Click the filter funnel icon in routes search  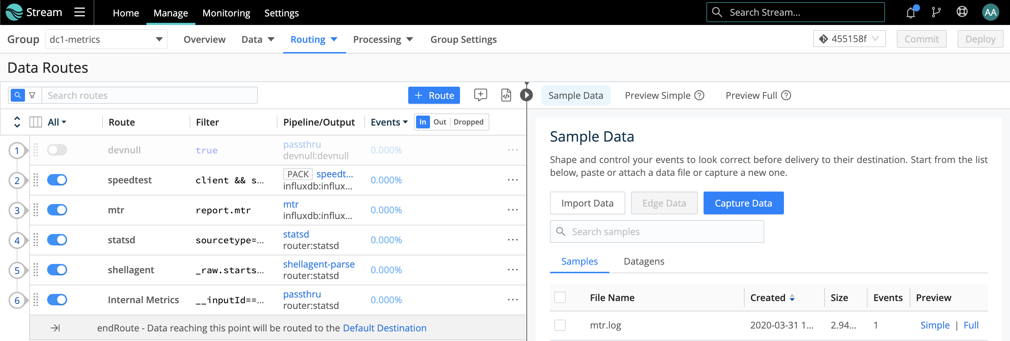coord(32,95)
